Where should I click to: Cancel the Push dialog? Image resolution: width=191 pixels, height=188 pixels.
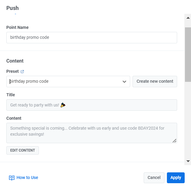click(154, 178)
